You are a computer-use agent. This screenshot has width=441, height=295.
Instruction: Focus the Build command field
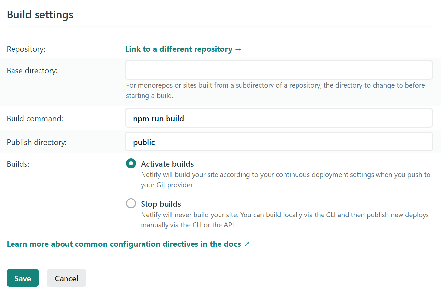click(x=279, y=118)
